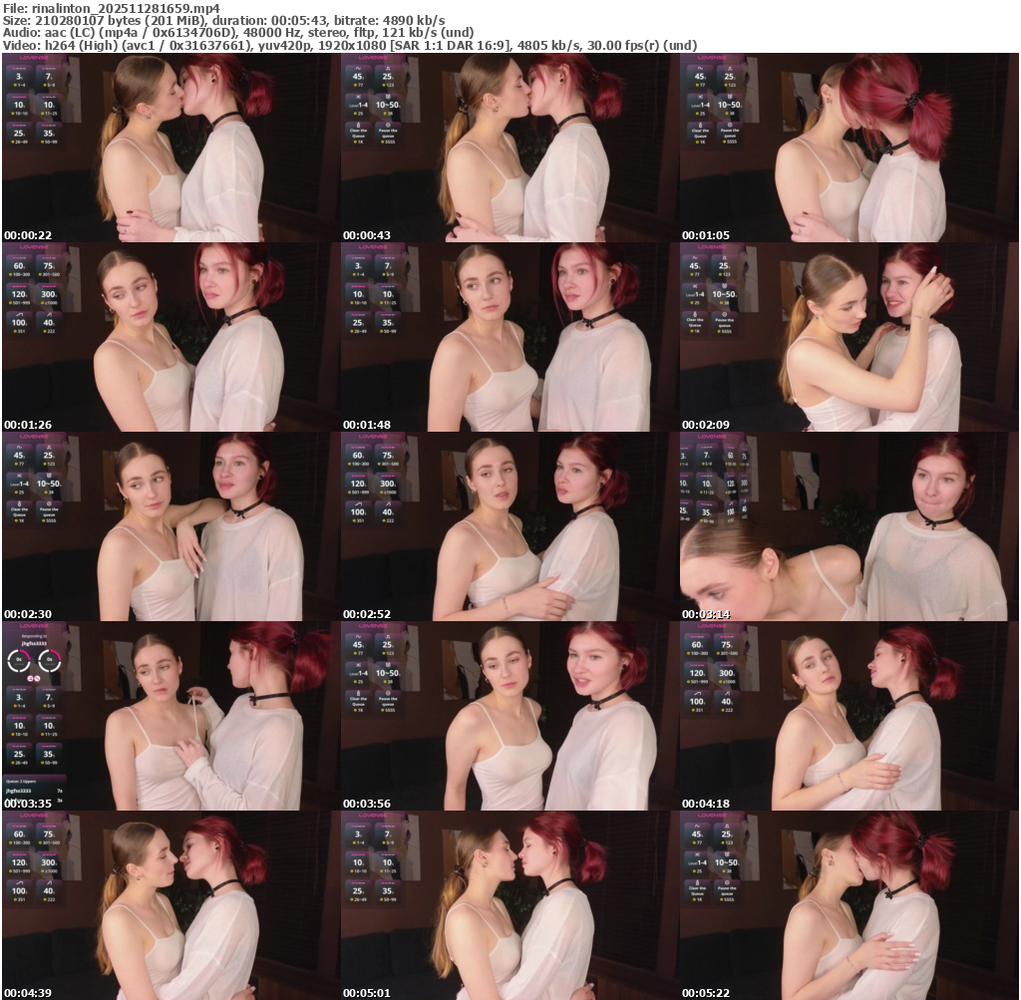Select the thumbnail frame at 00:01:26

[x=170, y=337]
